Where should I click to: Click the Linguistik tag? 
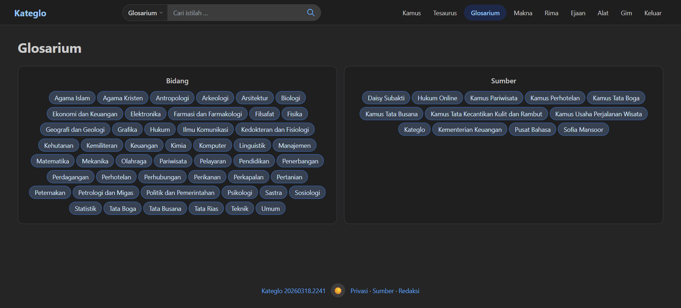coord(252,145)
